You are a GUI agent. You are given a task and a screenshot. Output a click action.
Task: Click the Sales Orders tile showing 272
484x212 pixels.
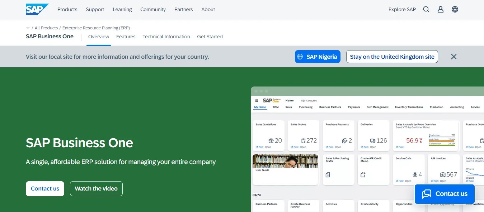tap(304, 136)
